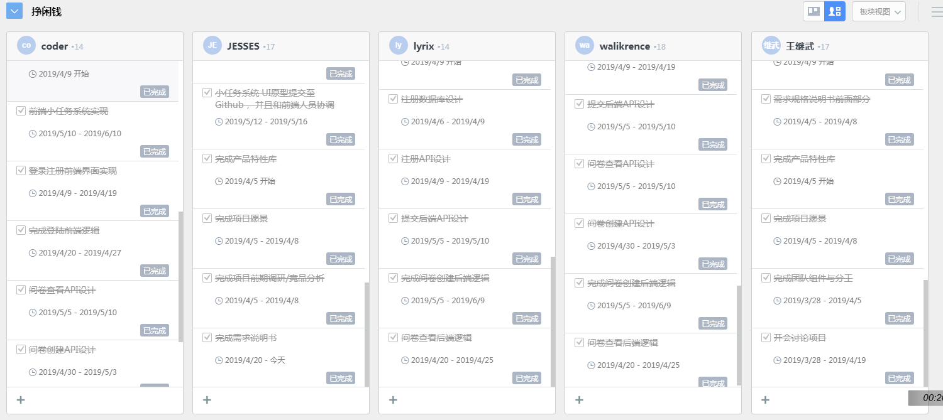Open the lyrix member avatar
The image size is (943, 420).
tap(399, 46)
